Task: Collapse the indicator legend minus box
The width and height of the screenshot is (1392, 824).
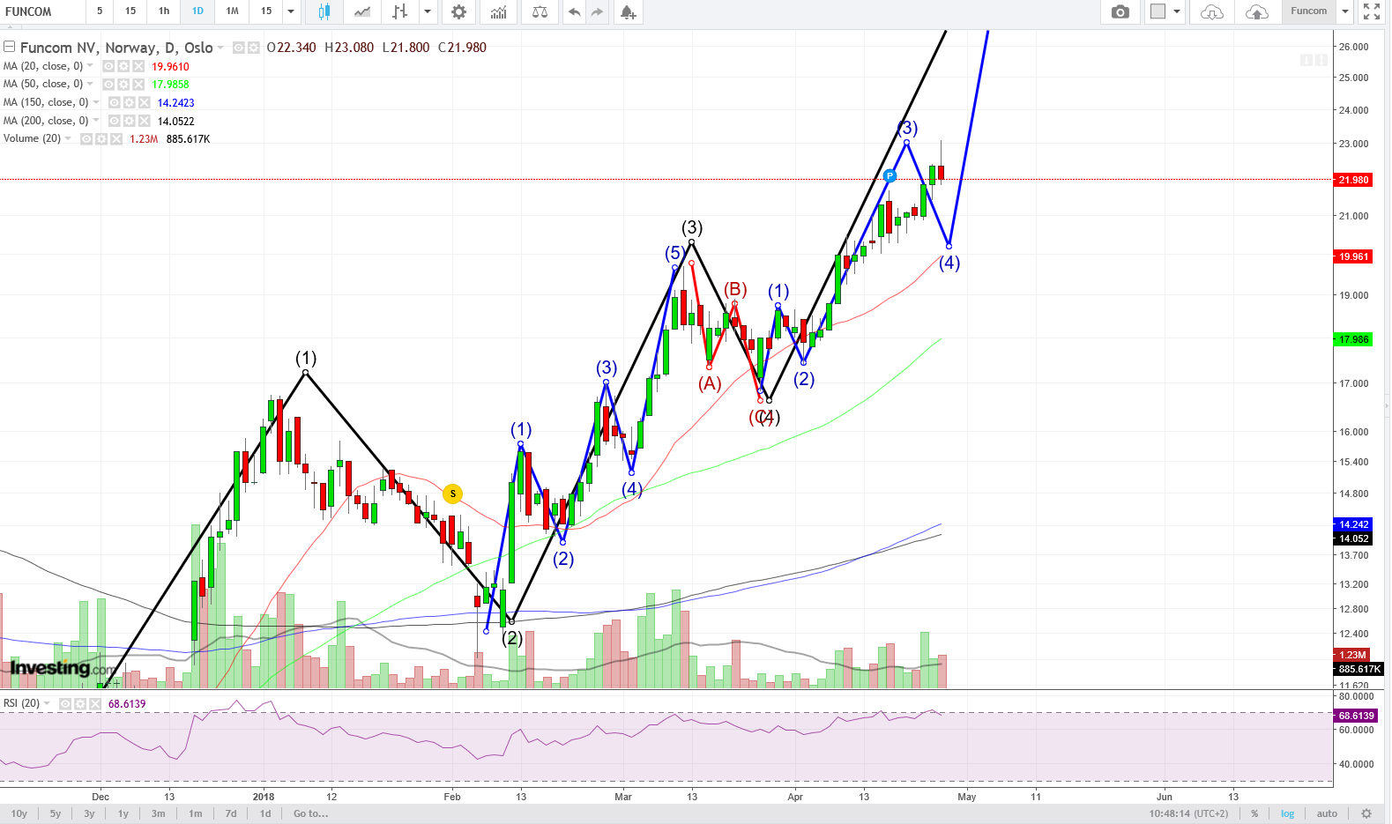Action: 9,47
